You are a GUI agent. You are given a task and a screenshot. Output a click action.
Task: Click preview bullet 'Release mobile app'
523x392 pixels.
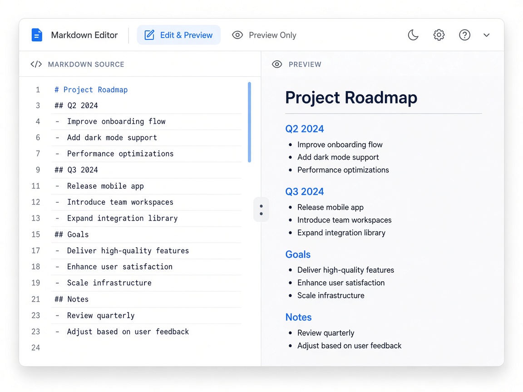330,207
